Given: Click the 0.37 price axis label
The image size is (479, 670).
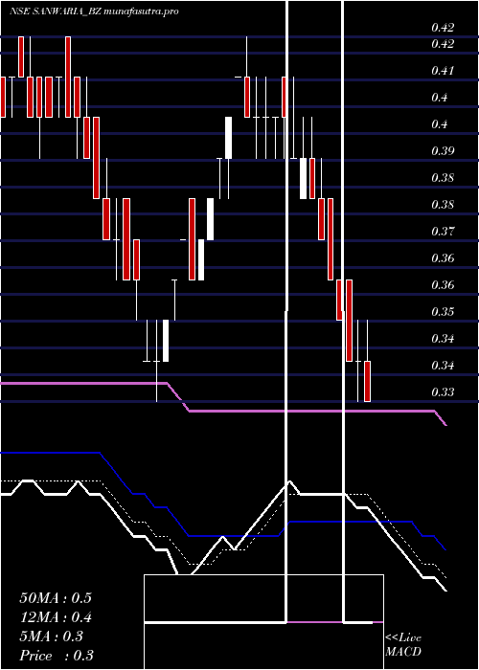Looking at the screenshot, I should point(443,232).
